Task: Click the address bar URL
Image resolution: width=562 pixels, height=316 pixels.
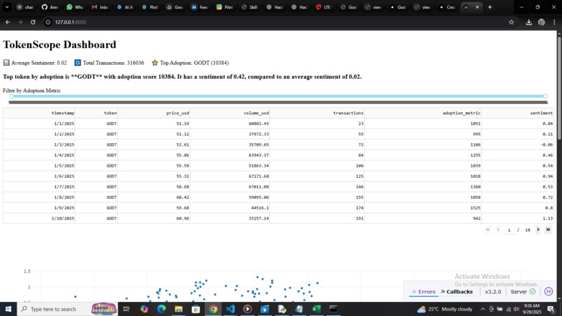Action: [x=70, y=22]
